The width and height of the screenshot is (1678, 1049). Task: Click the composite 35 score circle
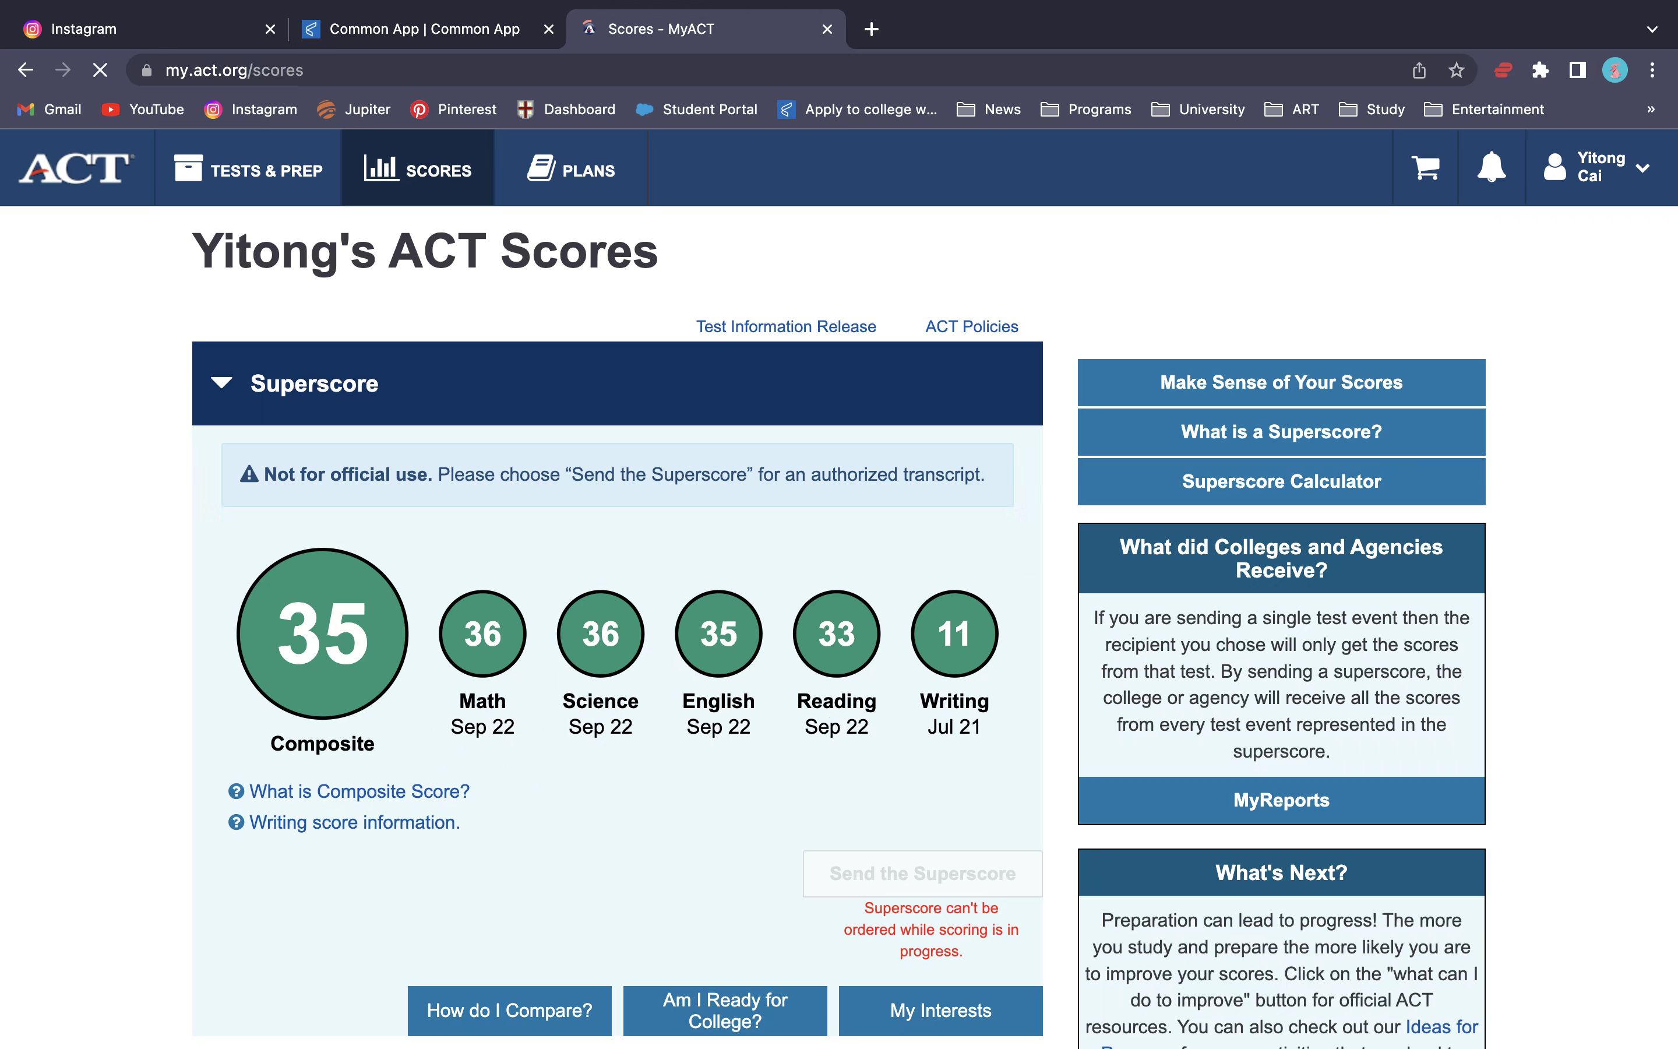pos(322,633)
